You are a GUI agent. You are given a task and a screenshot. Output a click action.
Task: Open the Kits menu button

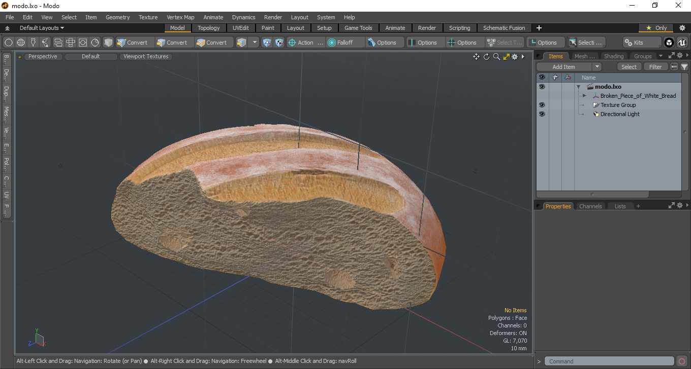(x=642, y=43)
